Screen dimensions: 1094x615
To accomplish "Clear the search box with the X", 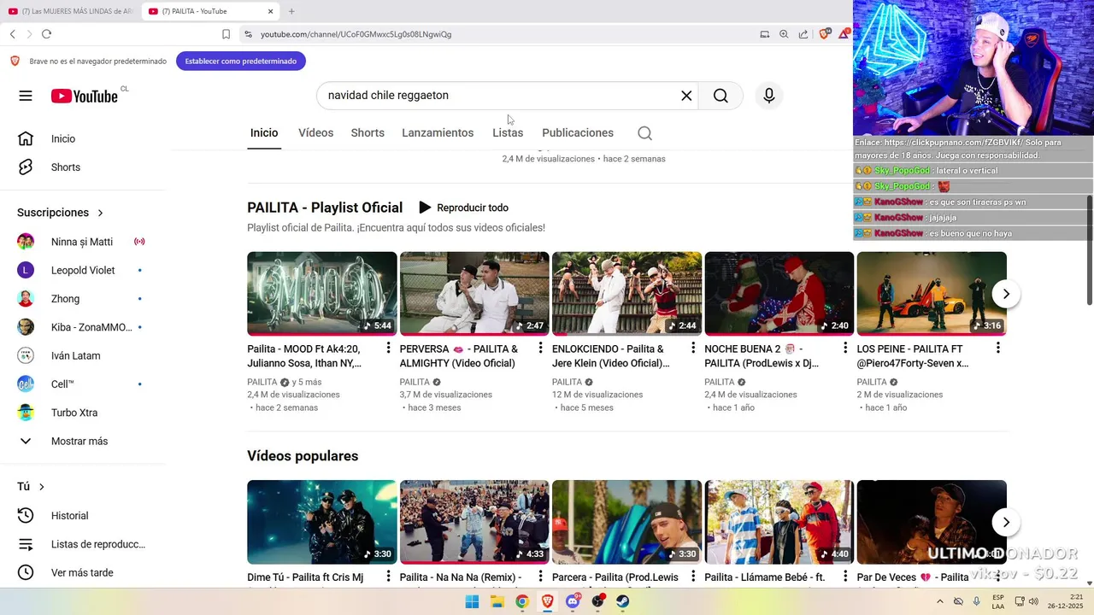I will pos(686,96).
